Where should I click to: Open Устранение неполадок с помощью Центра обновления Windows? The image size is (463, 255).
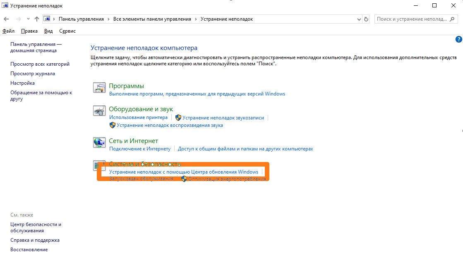[x=183, y=172]
